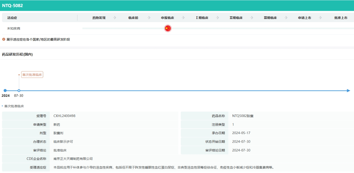Click the arrow icon after 临床前
This screenshot has width=354, height=173.
pyautogui.click(x=149, y=18)
